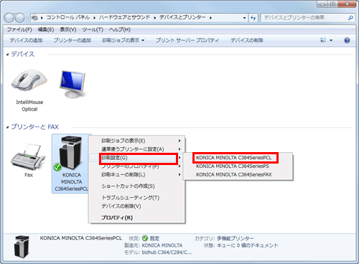Viewport: 359px width, 264px height.
Task: Click the デバイス section heading
Action: 23,55
